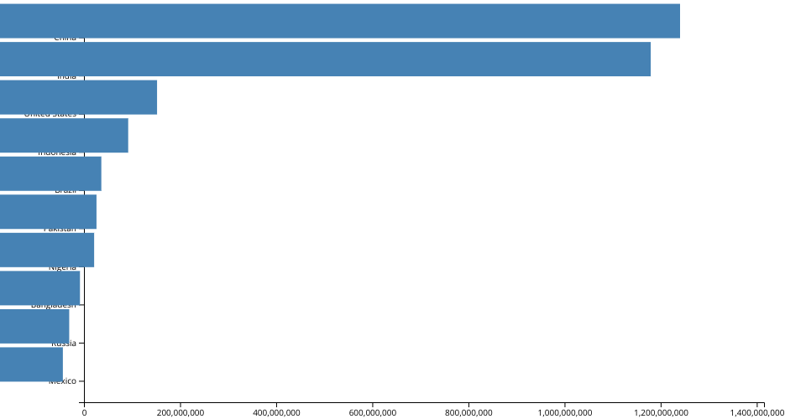Select the Mexico bar
This screenshot has width=806, height=419.
(x=31, y=365)
